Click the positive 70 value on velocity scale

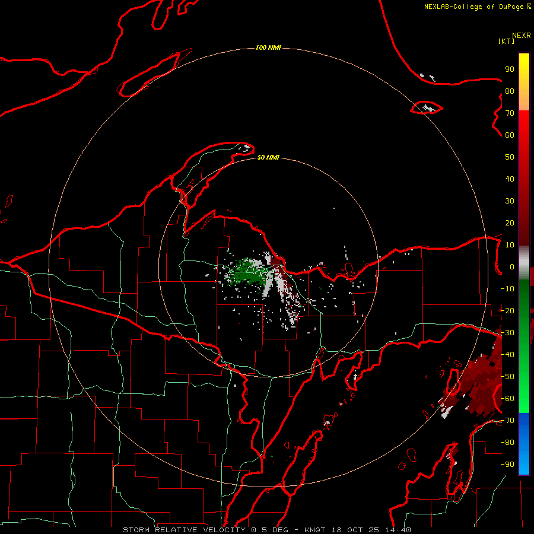click(x=510, y=113)
